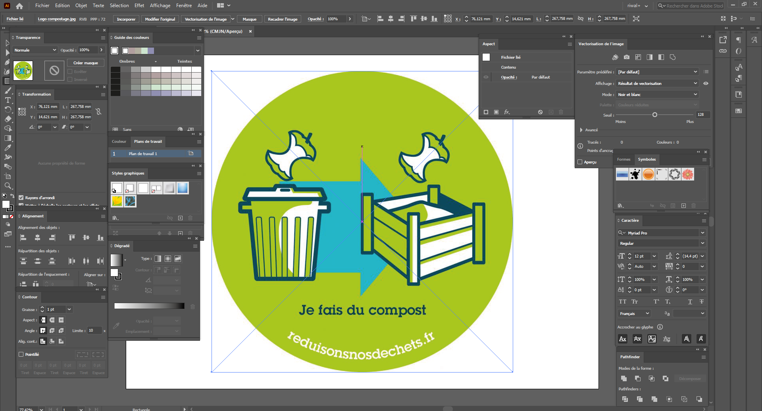Select radial gradient Type in Dégradé panel

coord(168,259)
